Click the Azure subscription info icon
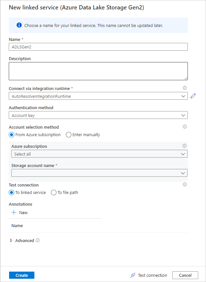This screenshot has width=206, height=282. coord(185,146)
